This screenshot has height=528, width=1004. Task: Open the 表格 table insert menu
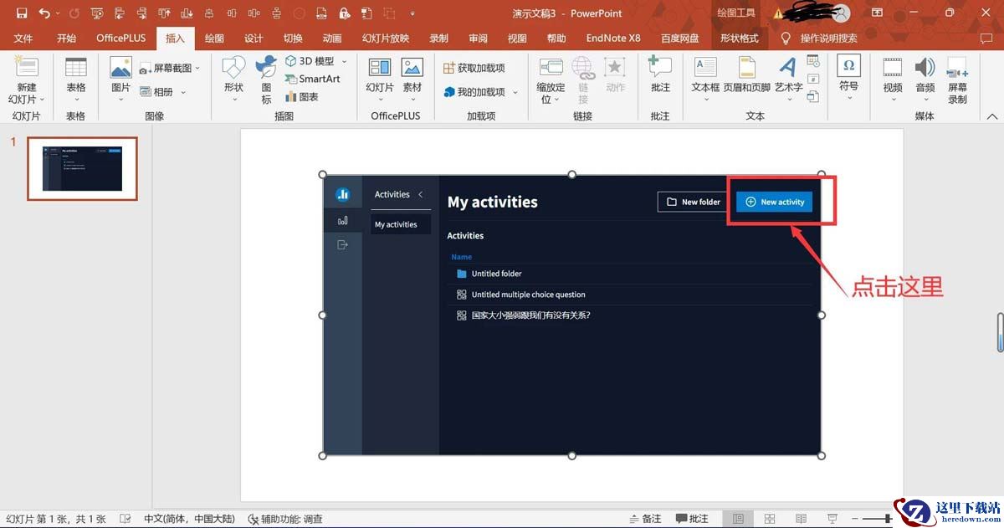[x=76, y=80]
